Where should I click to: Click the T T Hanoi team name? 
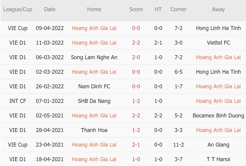point(218,159)
